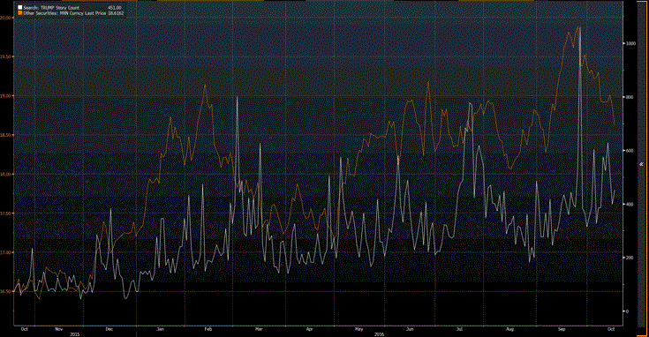The image size is (649, 337).
Task: Click the 19.00 tick on left price axis
Action: tap(5, 95)
